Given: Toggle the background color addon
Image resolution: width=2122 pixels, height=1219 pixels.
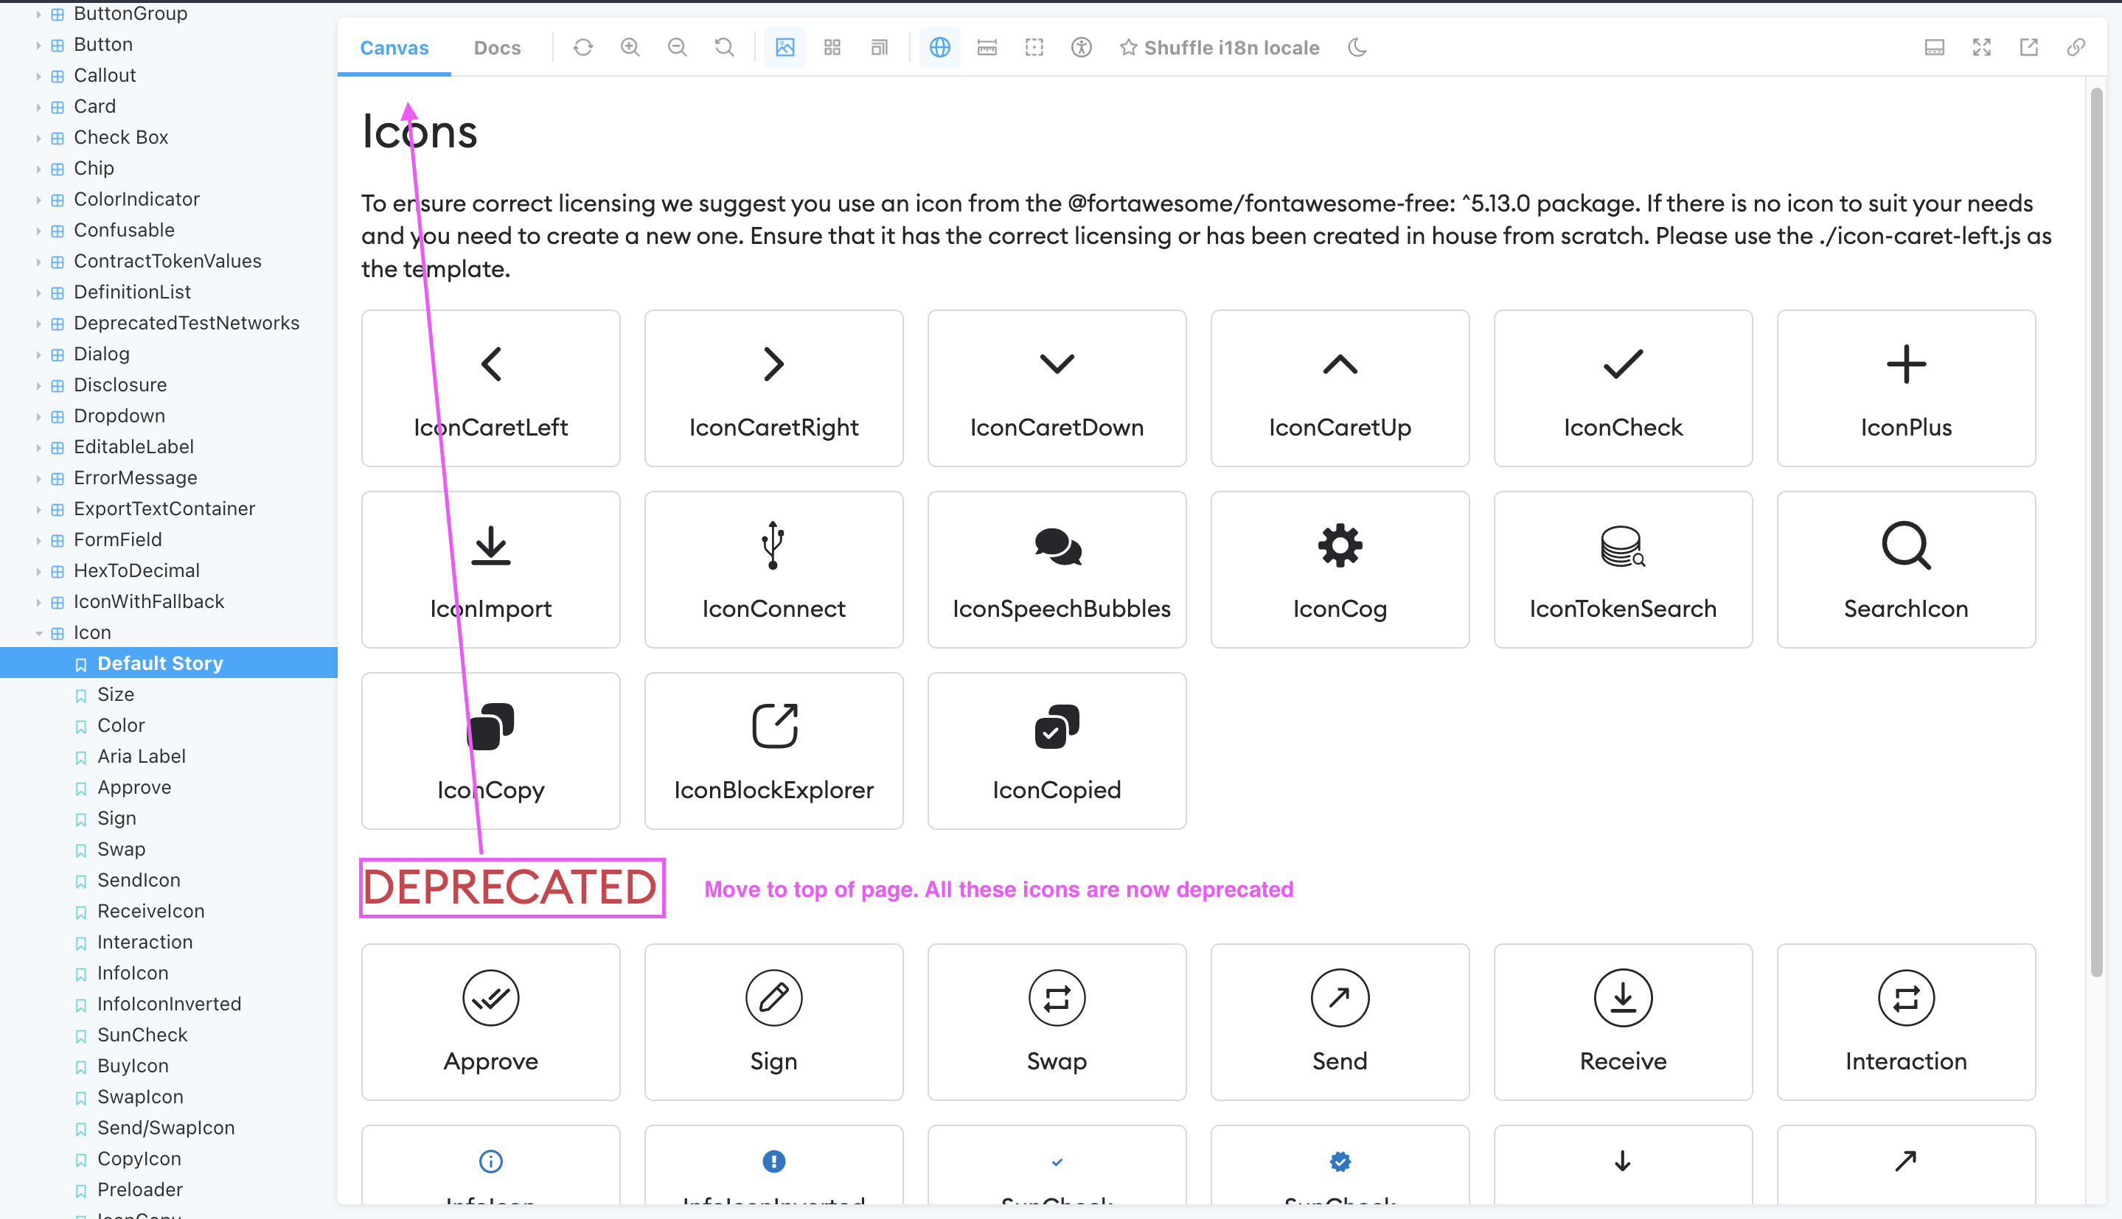Looking at the screenshot, I should 785,47.
